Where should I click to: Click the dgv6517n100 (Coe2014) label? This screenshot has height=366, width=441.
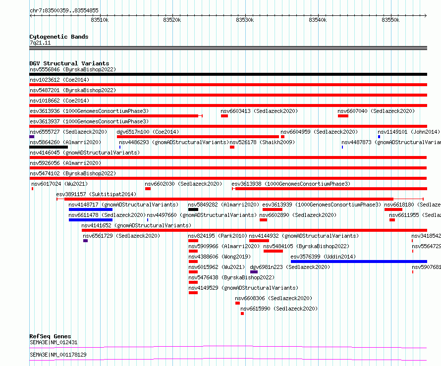(x=148, y=132)
